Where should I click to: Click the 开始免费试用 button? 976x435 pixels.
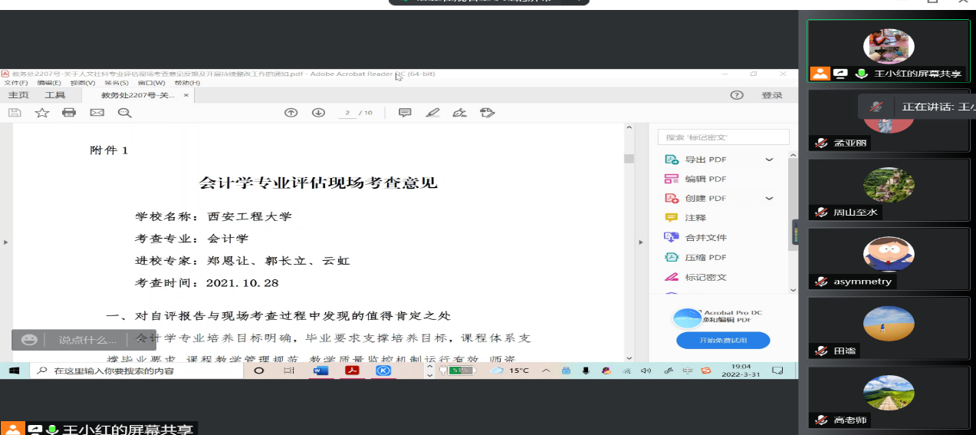click(x=722, y=340)
